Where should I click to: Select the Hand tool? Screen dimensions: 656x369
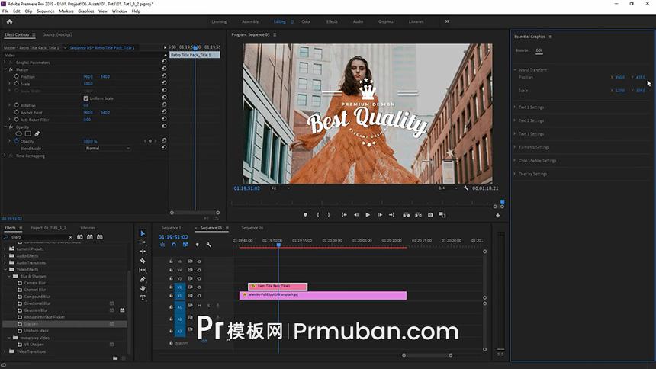tap(143, 288)
